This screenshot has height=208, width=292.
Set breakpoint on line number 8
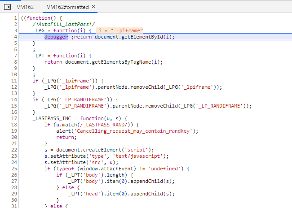pos(15,62)
